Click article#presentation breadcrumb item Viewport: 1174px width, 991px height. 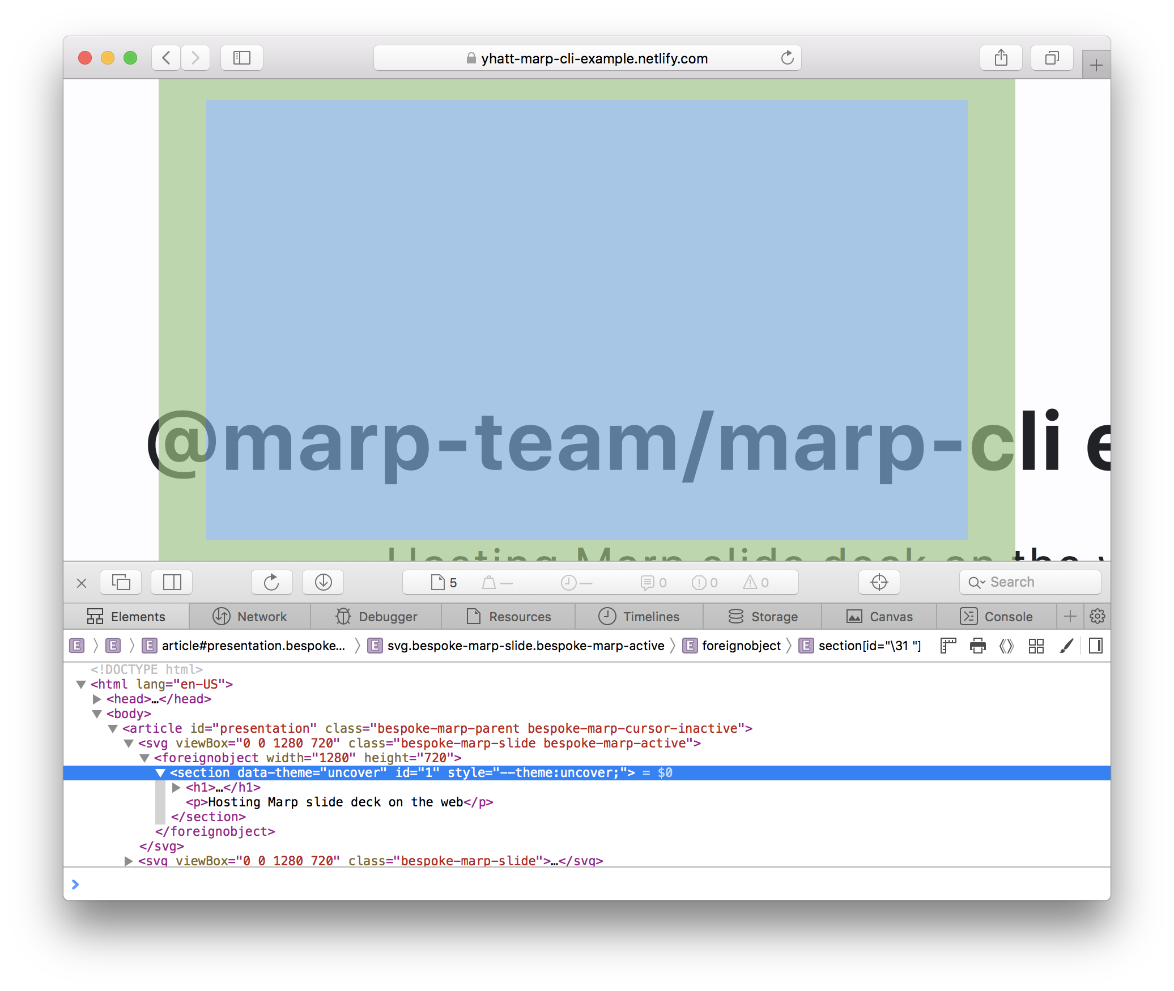[253, 646]
